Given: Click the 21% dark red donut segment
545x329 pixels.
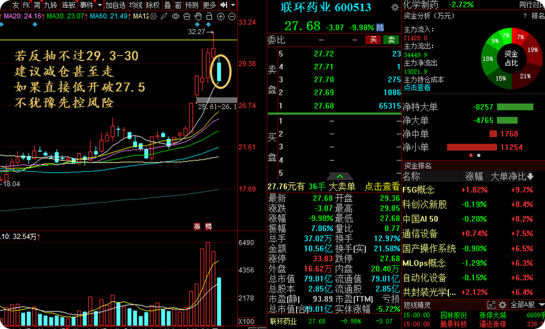Looking at the screenshot, I should (x=525, y=76).
